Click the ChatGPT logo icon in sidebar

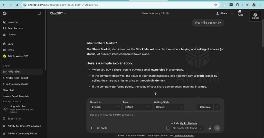5,13
